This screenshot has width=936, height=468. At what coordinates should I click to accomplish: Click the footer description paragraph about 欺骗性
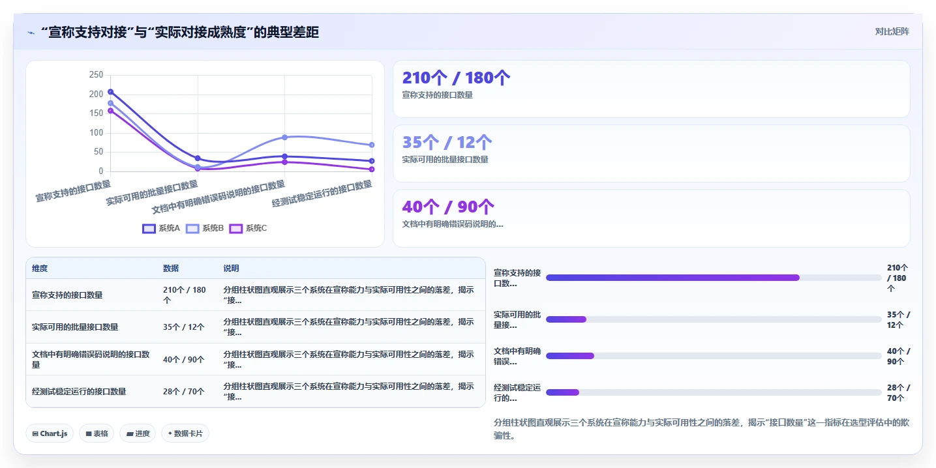coord(702,429)
